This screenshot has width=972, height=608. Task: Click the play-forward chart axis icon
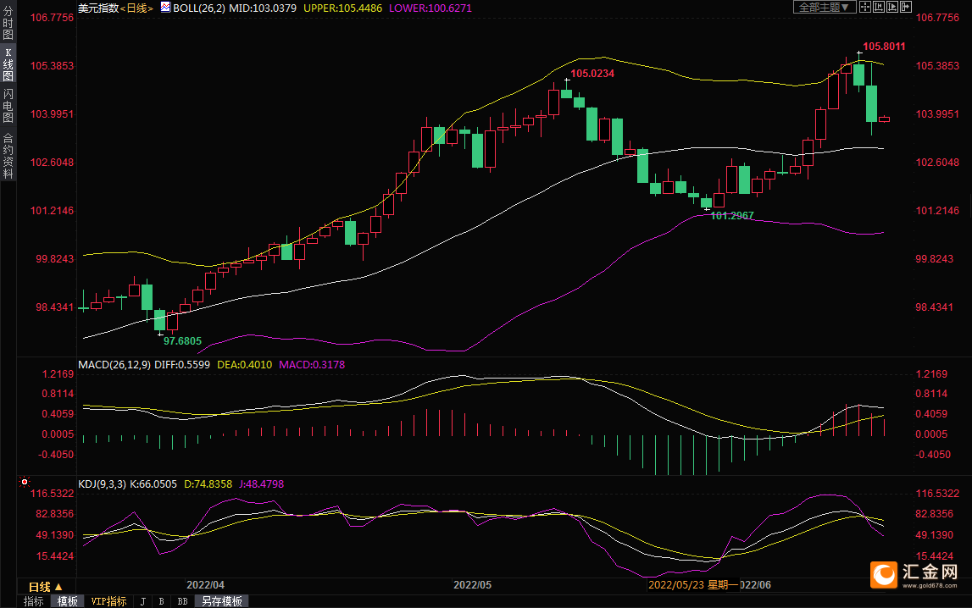(x=892, y=8)
